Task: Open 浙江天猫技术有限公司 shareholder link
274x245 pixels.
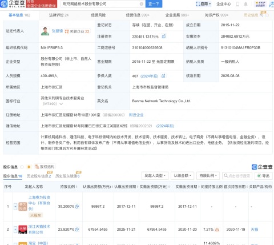Action: tap(39, 230)
